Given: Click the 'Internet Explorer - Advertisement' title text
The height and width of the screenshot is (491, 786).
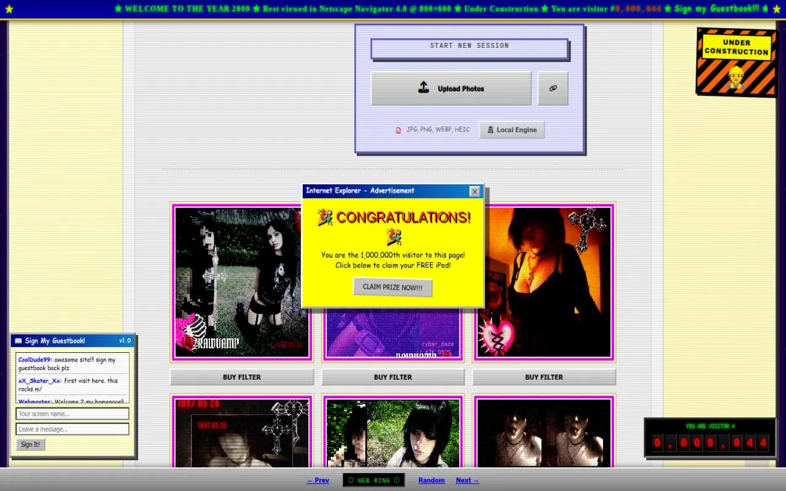Looking at the screenshot, I should click(x=360, y=191).
